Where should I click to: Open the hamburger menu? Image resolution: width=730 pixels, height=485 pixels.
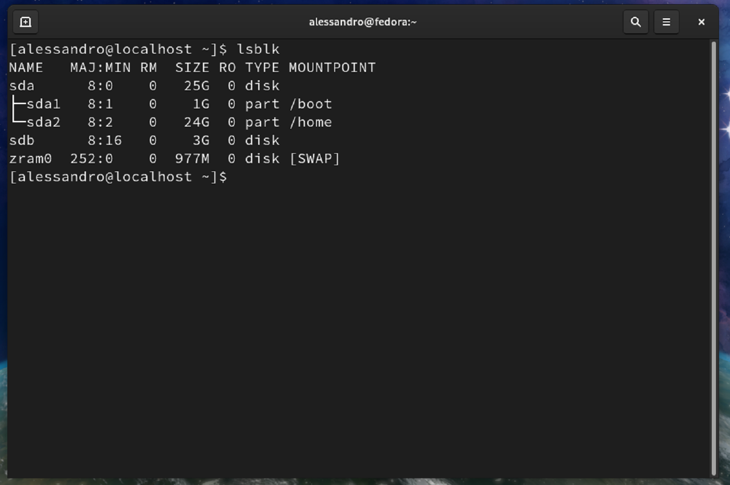tap(666, 22)
